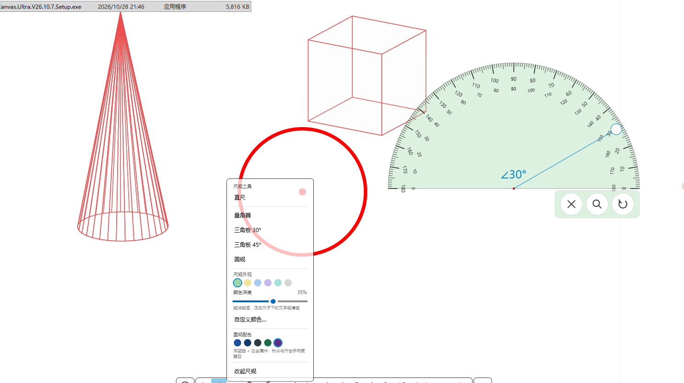Image resolution: width=684 pixels, height=383 pixels.
Task: Click the round angle handle on the protractor
Action: (616, 129)
